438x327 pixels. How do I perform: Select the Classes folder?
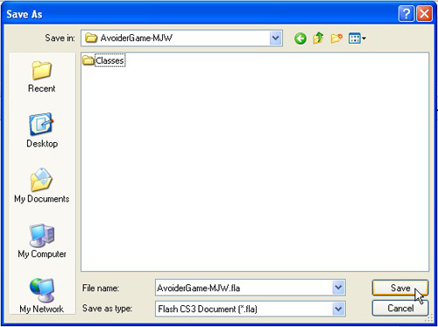coord(104,60)
